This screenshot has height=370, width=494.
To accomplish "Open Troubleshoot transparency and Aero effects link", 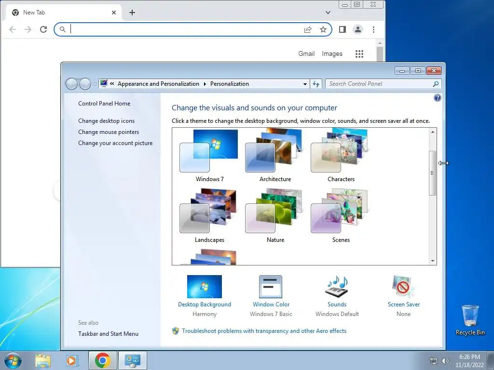I will 264,330.
